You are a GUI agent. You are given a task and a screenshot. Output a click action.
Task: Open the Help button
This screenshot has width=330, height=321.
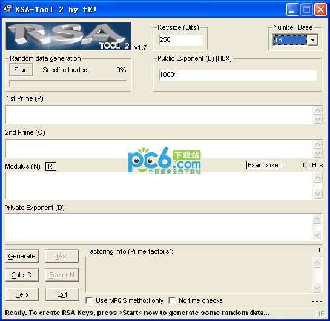22,294
